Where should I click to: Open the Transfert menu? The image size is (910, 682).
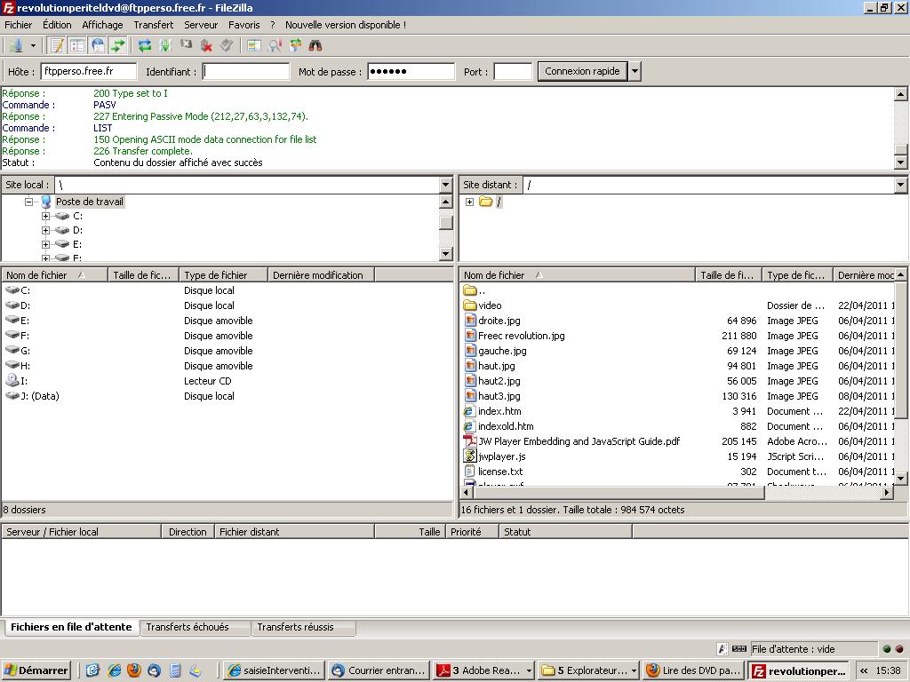[153, 25]
